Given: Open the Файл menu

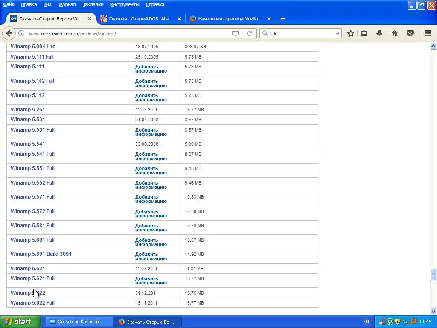Looking at the screenshot, I should pos(9,4).
